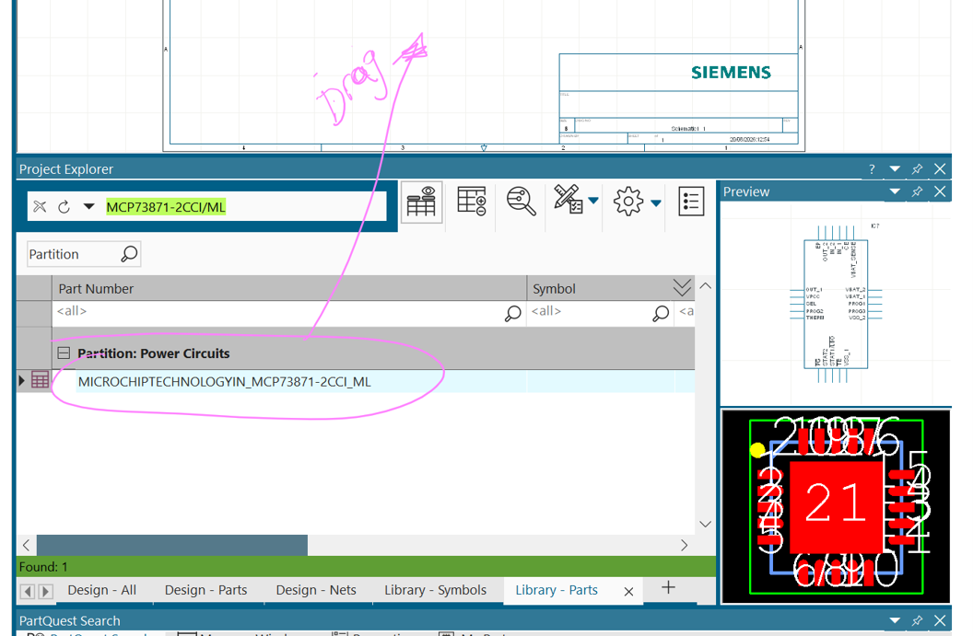Click the vertical scrollbar up arrow
973x636 pixels.
point(706,285)
